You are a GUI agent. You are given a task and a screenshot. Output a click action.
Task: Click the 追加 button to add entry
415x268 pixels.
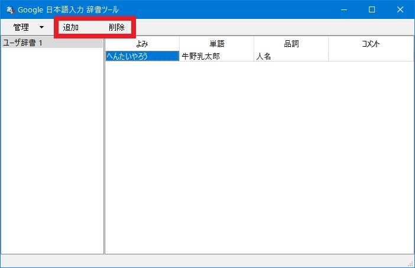pos(71,27)
